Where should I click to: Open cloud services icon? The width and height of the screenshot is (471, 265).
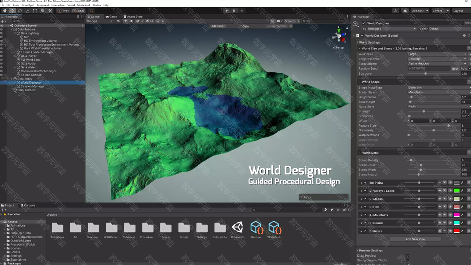coord(405,11)
